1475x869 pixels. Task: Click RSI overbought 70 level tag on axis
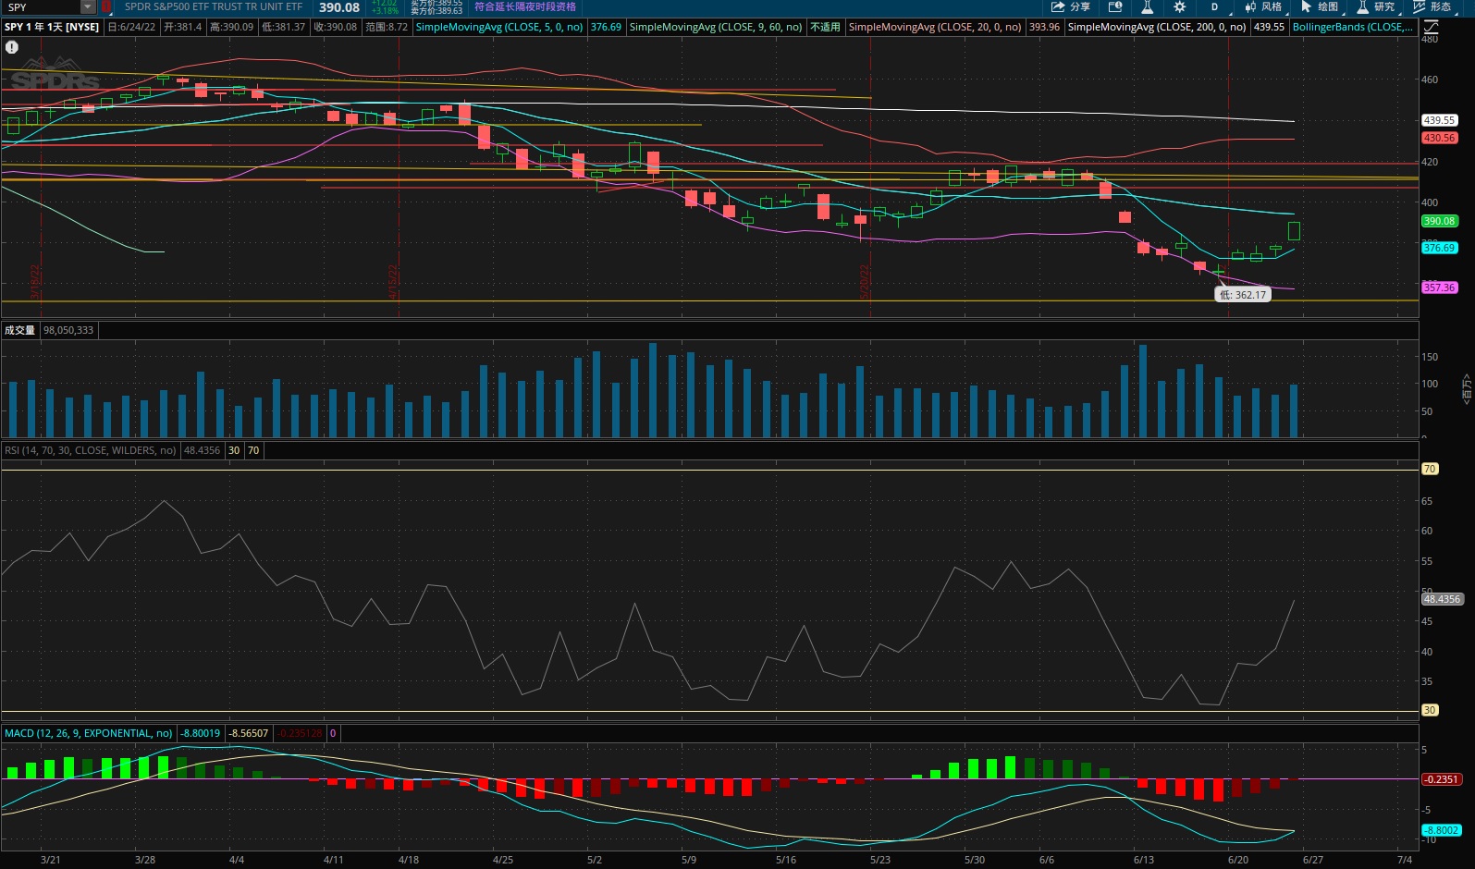click(1430, 469)
